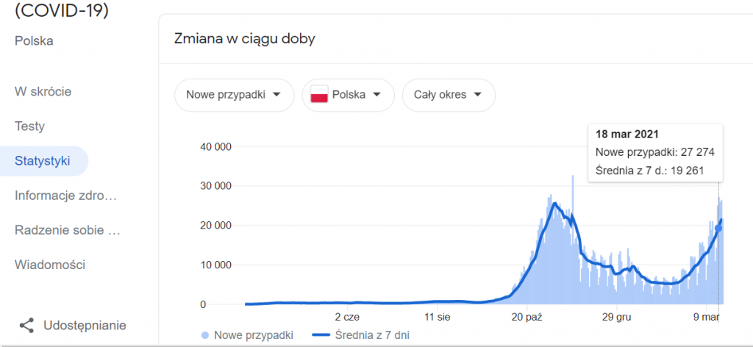The image size is (753, 347).
Task: Click the share icon beside Udostępnianie
Action: click(27, 325)
